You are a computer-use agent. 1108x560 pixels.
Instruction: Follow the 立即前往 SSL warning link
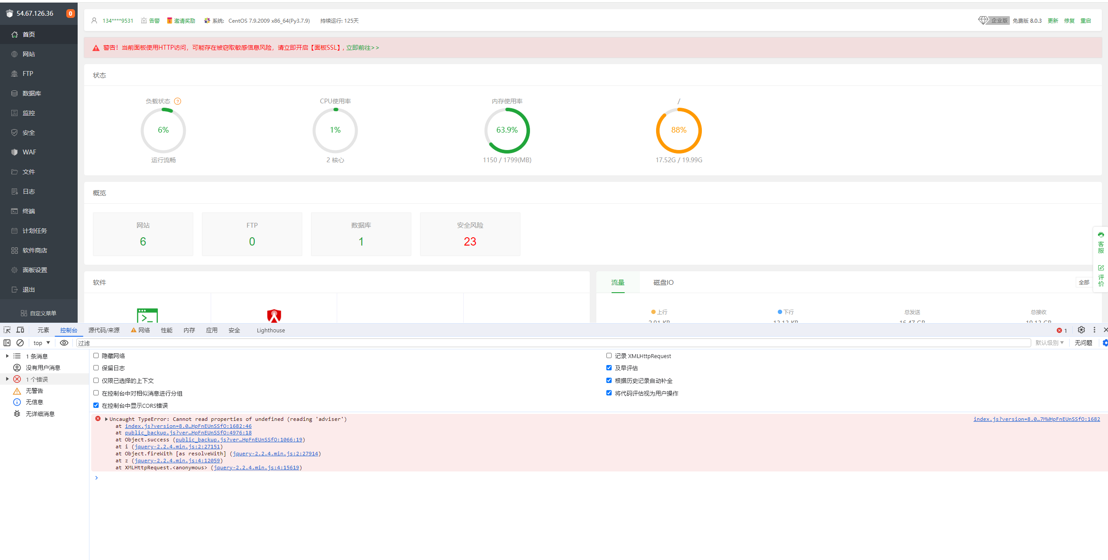tap(362, 48)
